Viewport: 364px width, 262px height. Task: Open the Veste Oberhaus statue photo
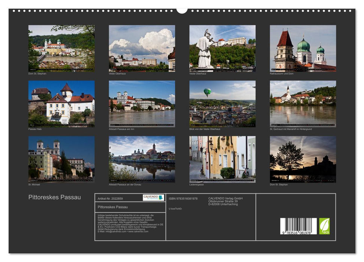click(x=221, y=49)
